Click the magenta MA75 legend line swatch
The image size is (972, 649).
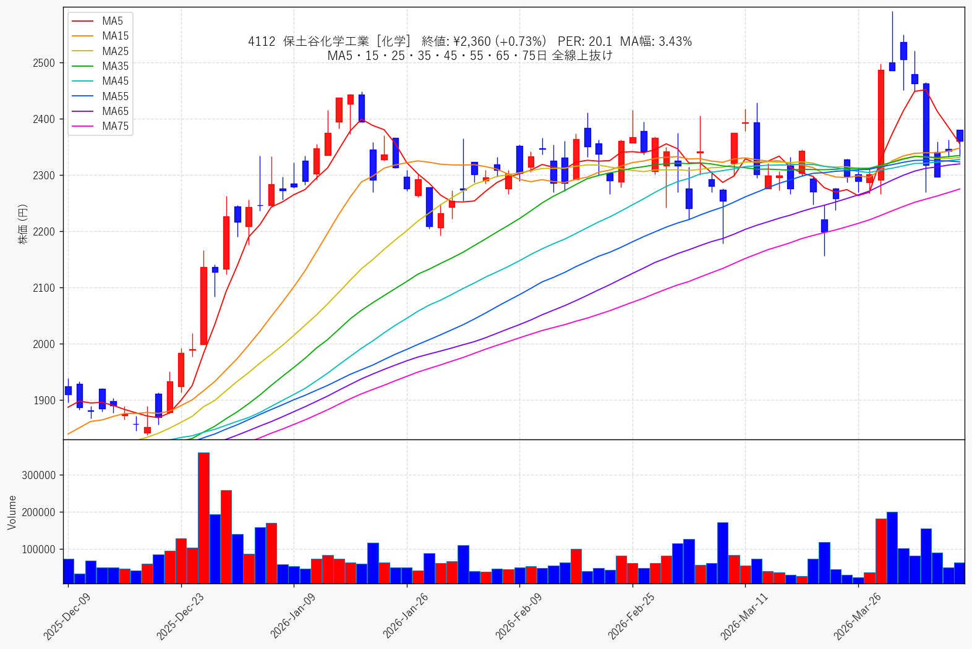83,126
